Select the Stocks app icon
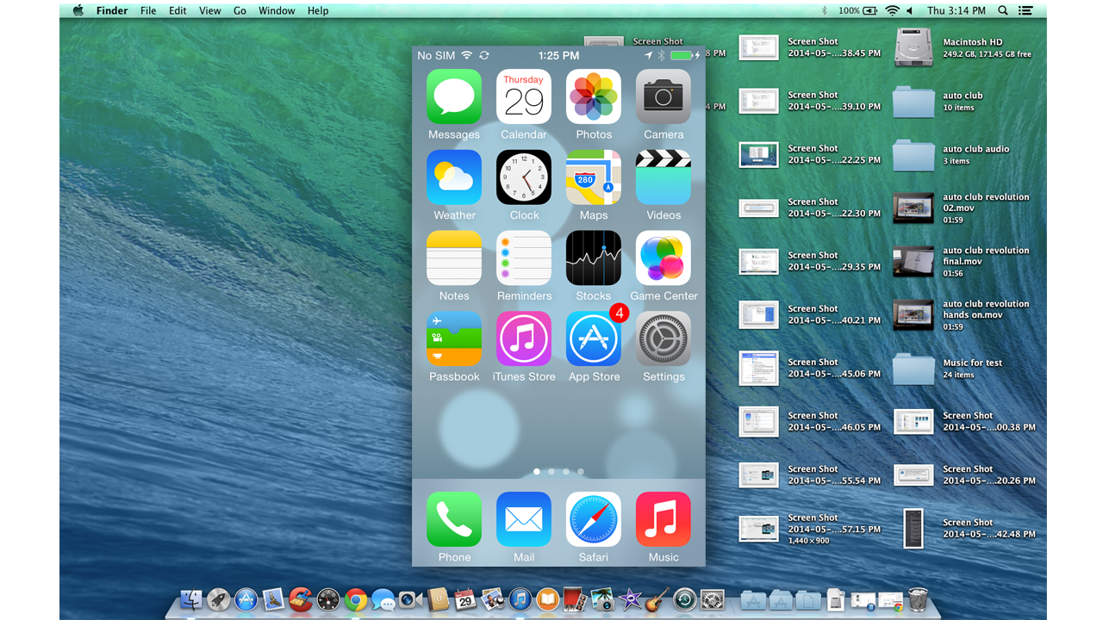1103x620 pixels. pyautogui.click(x=593, y=257)
